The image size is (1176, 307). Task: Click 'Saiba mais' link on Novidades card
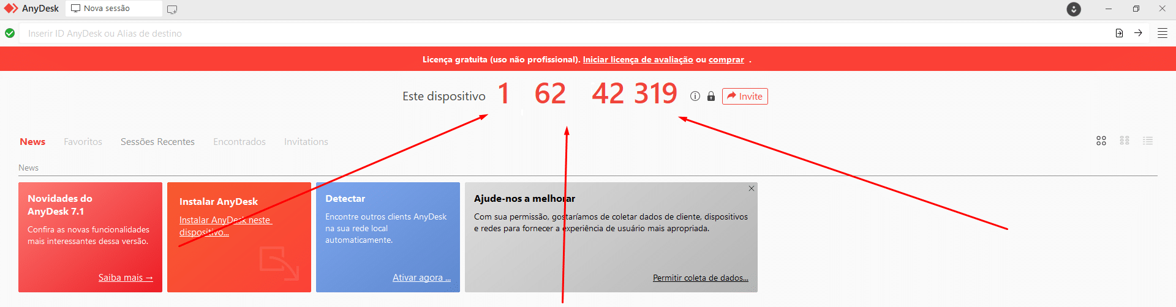126,278
